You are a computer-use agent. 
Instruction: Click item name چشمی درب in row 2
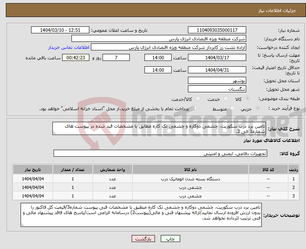tap(190, 187)
